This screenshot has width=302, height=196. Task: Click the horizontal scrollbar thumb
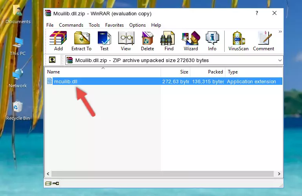[x=162, y=174]
